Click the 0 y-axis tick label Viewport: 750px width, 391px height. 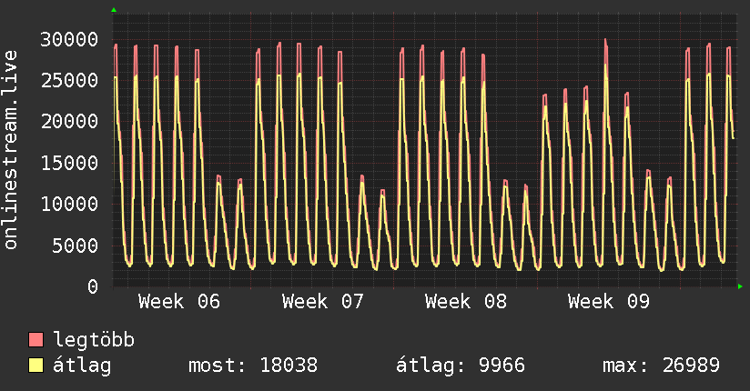[93, 286]
